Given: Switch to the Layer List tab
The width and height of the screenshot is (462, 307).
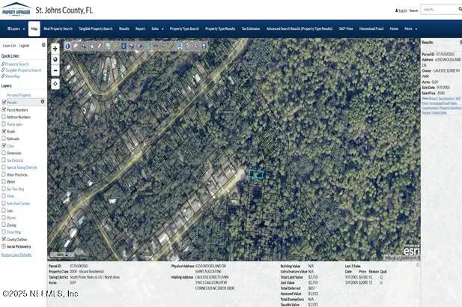Looking at the screenshot, I should [9, 46].
